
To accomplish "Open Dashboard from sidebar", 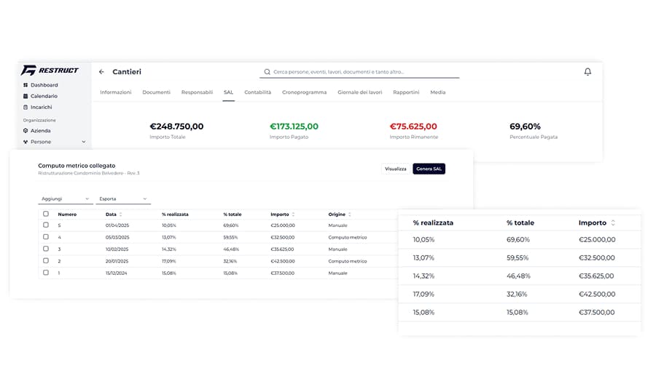I will click(x=41, y=85).
